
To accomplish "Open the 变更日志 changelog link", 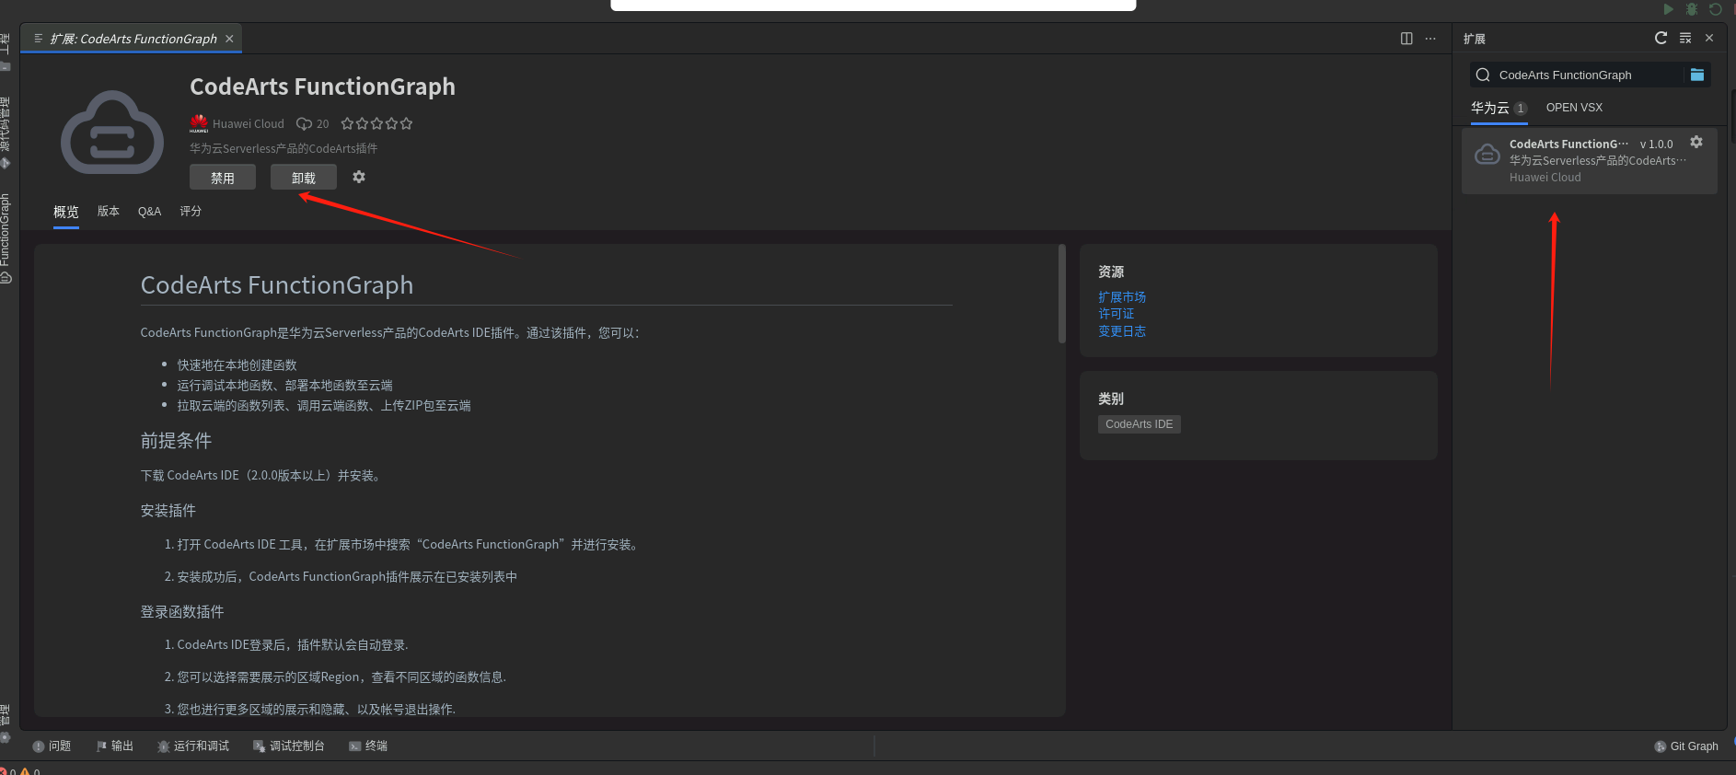I will [1122, 331].
